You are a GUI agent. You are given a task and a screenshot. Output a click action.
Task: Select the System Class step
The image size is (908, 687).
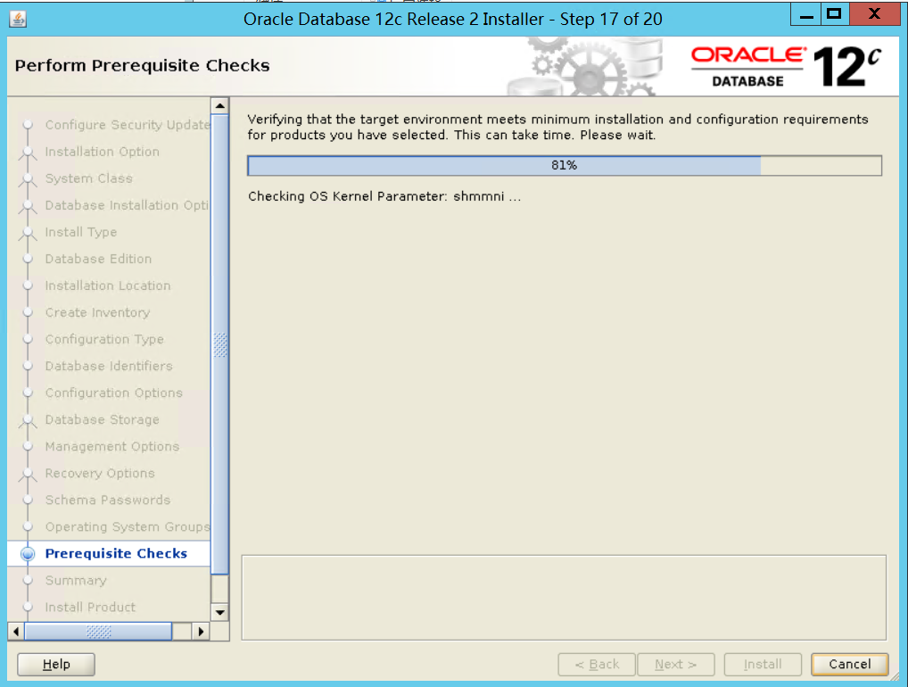point(88,178)
